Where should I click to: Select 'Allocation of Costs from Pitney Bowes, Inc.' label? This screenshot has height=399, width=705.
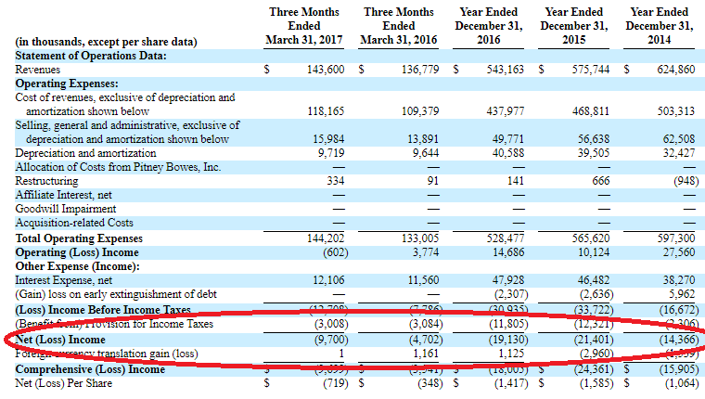point(118,167)
